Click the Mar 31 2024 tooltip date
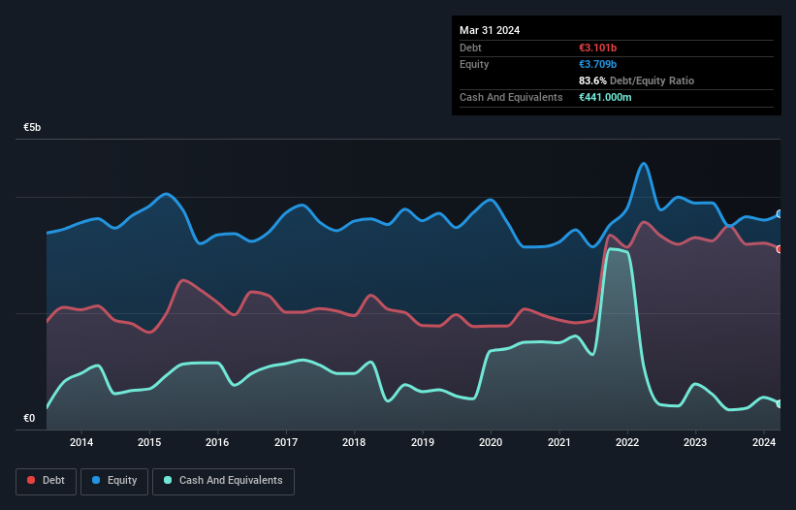The width and height of the screenshot is (796, 510). click(x=490, y=30)
